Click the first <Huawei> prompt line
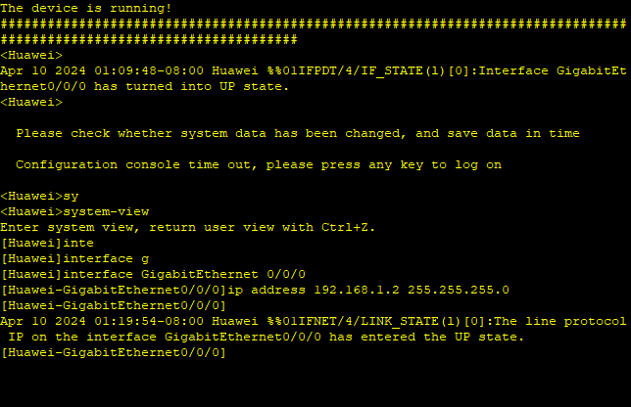631x407 pixels. click(31, 55)
